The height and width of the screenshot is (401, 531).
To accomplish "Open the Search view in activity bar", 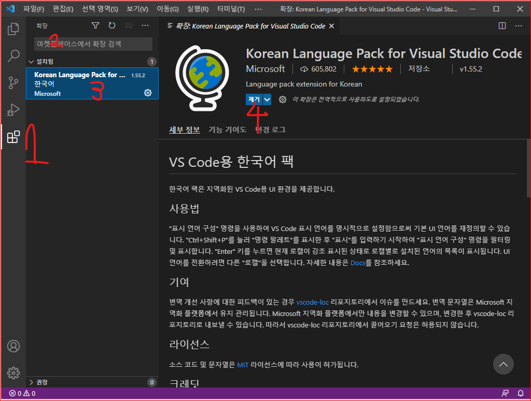I will tap(13, 55).
